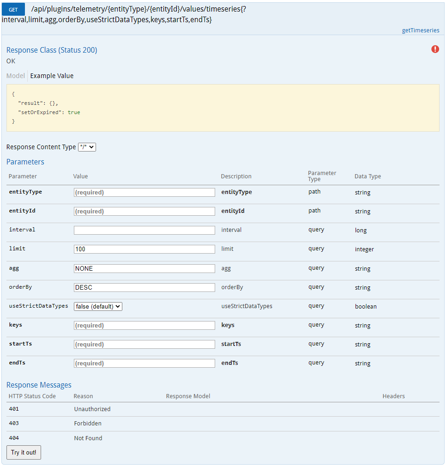
Task: Click the GET method badge
Action: pos(13,10)
